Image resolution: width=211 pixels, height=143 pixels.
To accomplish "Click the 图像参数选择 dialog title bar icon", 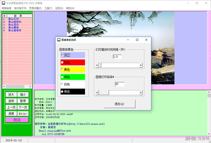I will pos(59,40).
